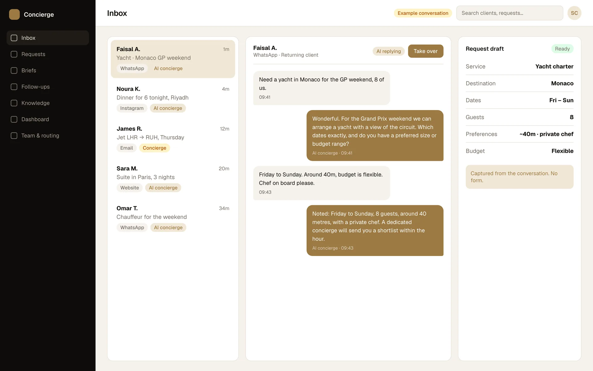The height and width of the screenshot is (371, 593).
Task: Open Sara M. Paris suite conversation
Action: [173, 178]
